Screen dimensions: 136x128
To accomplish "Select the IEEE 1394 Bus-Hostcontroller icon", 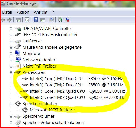I will [18, 34].
